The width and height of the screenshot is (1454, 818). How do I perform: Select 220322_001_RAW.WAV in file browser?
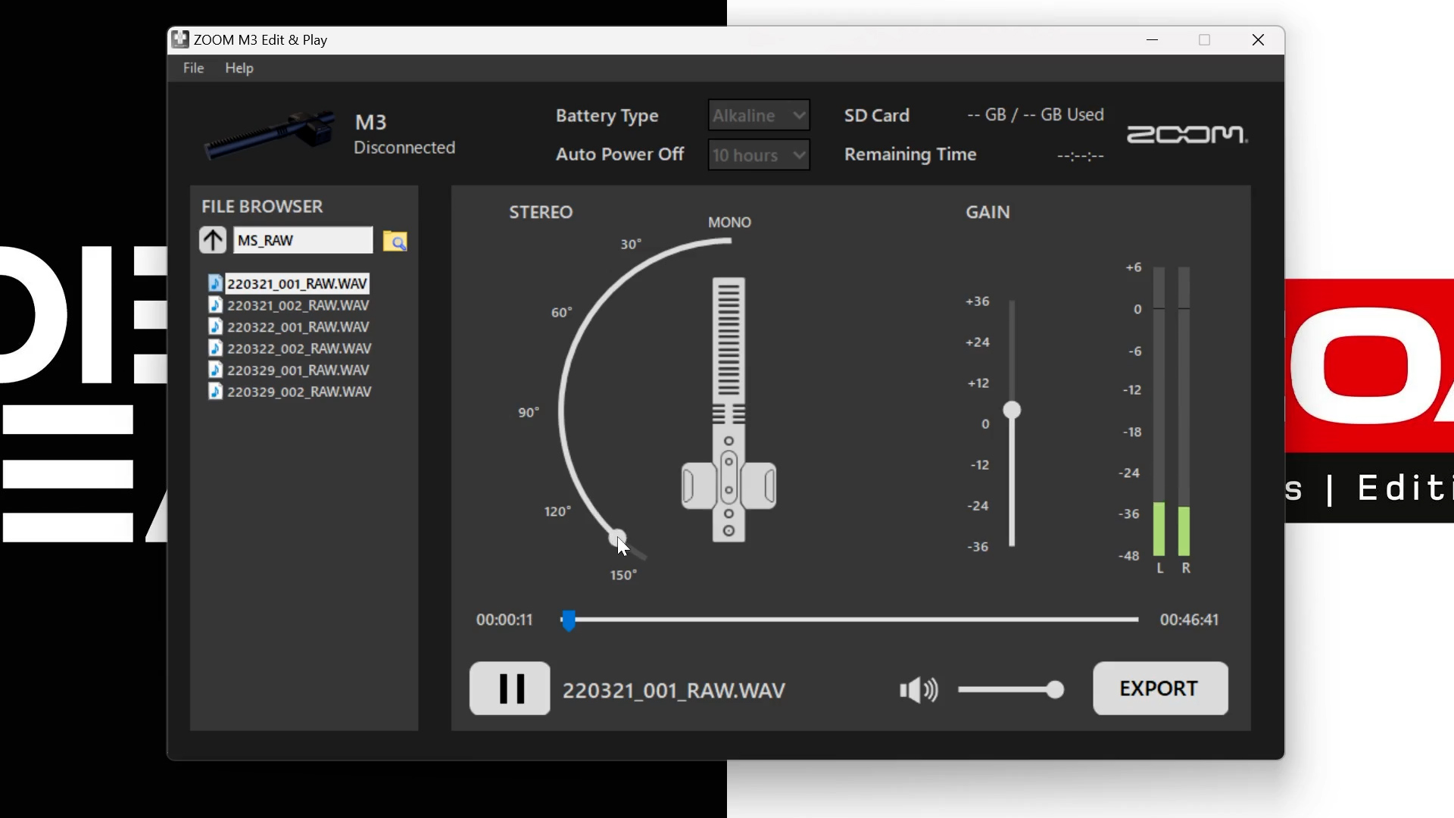(298, 327)
